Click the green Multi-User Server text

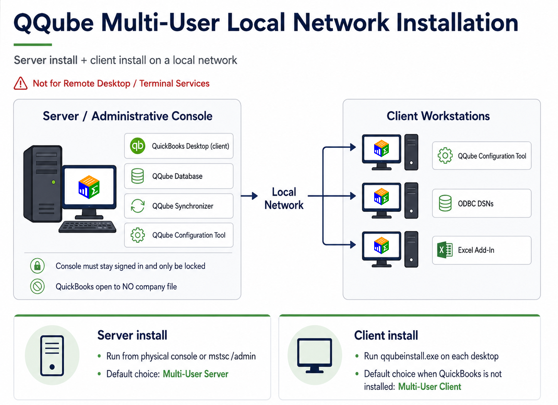[x=195, y=374]
